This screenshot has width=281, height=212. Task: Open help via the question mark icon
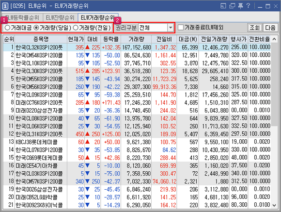(248, 6)
